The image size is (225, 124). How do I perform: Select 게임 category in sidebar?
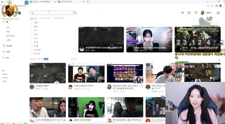point(8,32)
